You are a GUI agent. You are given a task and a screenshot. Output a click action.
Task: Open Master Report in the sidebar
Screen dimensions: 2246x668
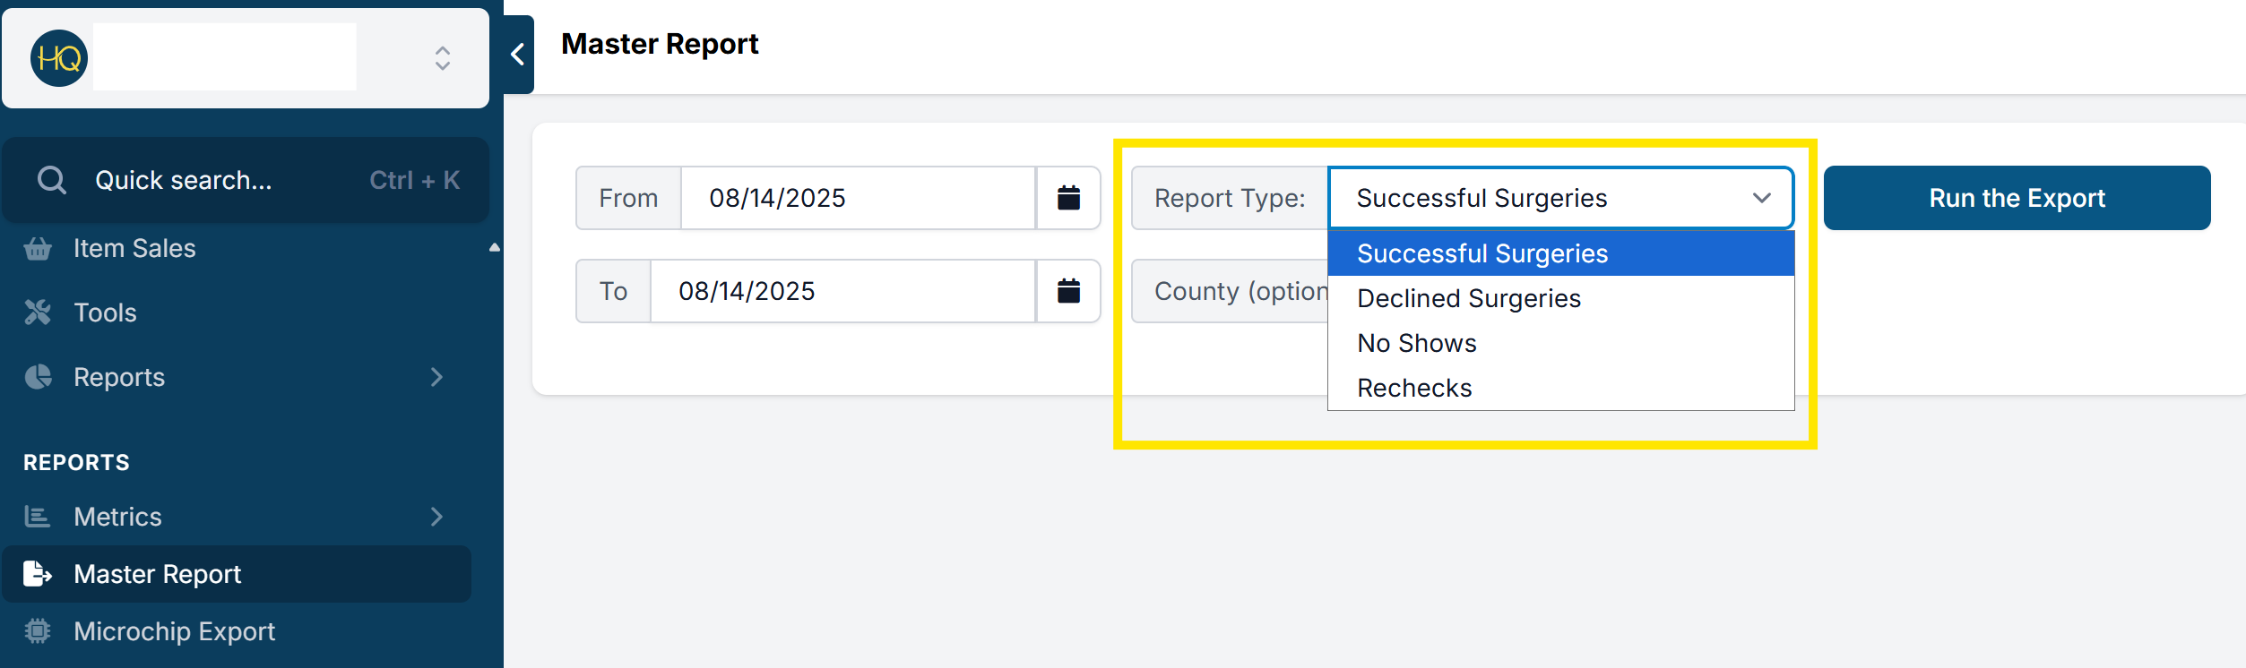click(x=158, y=574)
